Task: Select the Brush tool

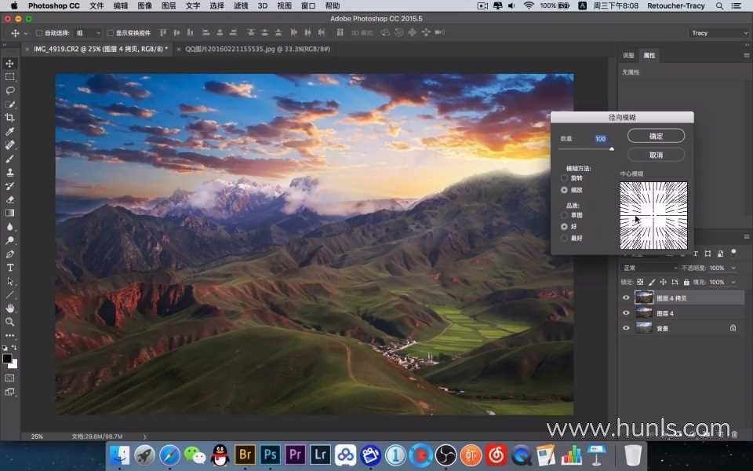Action: pos(10,159)
